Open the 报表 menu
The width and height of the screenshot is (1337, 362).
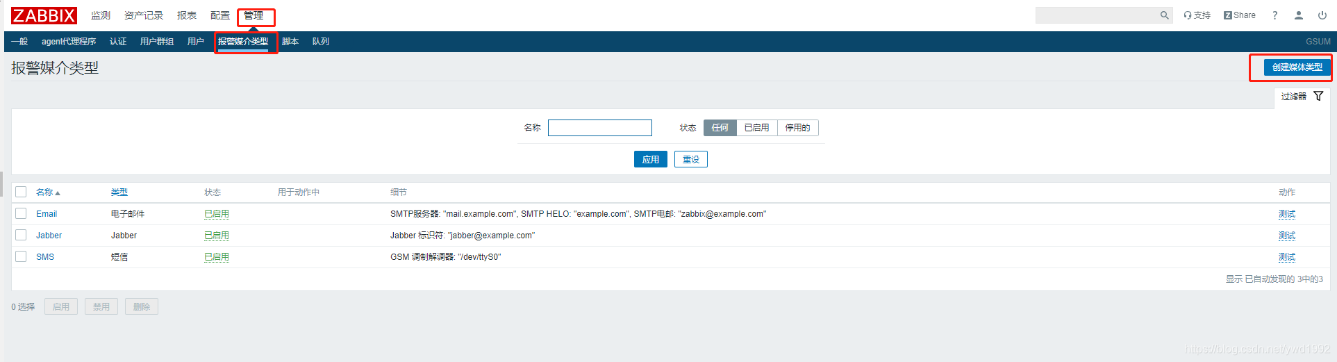pos(187,15)
